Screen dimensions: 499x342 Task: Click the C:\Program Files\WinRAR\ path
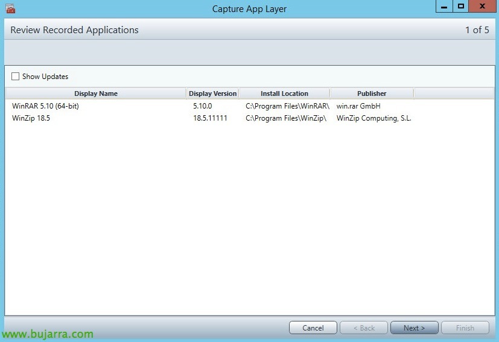click(x=287, y=106)
